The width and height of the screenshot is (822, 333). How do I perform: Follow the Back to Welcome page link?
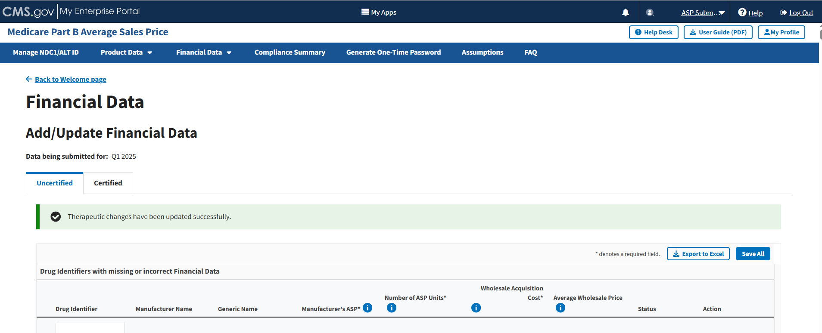tap(70, 80)
